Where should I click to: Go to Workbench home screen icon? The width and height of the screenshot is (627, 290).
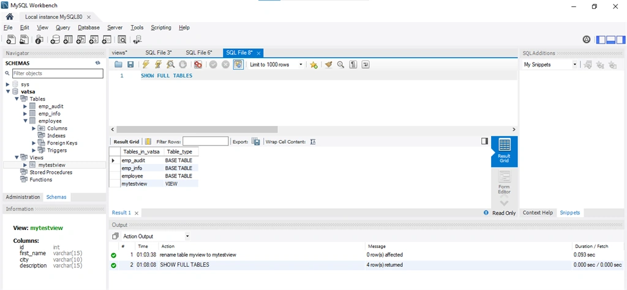point(10,17)
